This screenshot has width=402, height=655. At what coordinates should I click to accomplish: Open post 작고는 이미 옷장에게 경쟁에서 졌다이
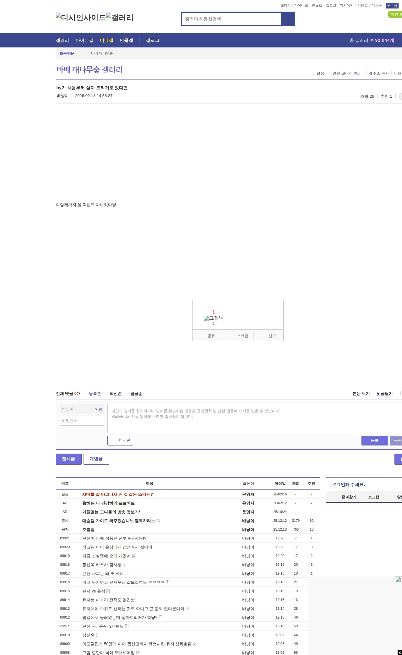point(117,547)
